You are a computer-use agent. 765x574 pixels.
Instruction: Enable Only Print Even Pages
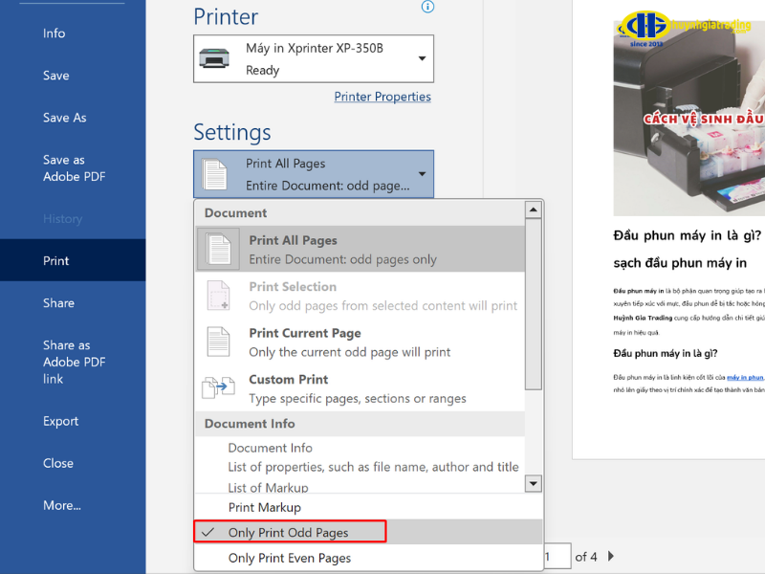289,558
